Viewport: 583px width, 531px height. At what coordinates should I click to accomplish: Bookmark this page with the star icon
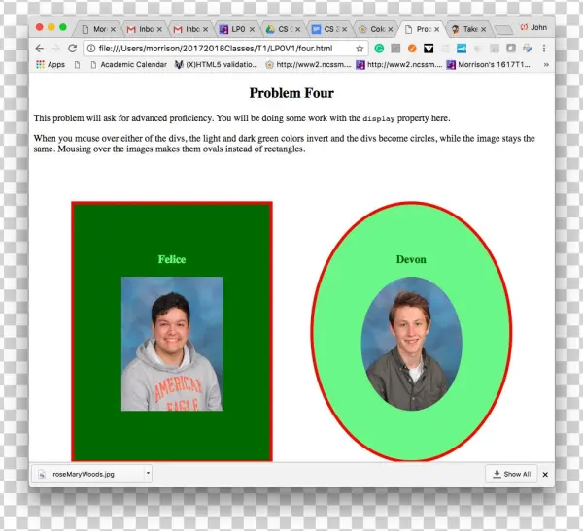point(360,49)
